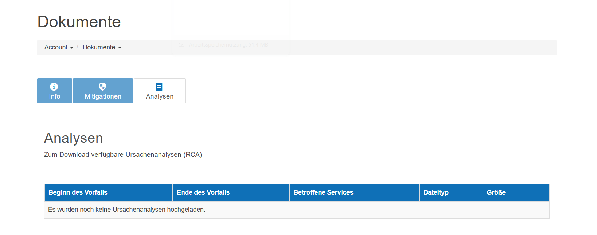Select the Analysen tab label
Viewport: 597px width, 235px height.
[160, 96]
